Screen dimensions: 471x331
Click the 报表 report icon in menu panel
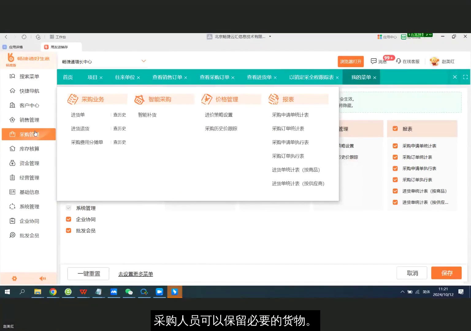(x=274, y=99)
